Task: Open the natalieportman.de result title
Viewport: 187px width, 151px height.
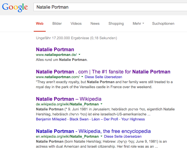Action: 55,49
